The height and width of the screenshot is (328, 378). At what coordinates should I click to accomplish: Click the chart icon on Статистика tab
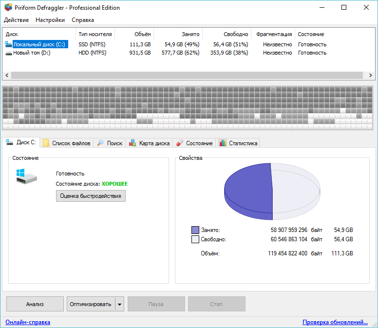[223, 143]
